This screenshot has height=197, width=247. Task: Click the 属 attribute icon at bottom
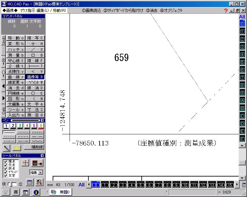pos(16,192)
